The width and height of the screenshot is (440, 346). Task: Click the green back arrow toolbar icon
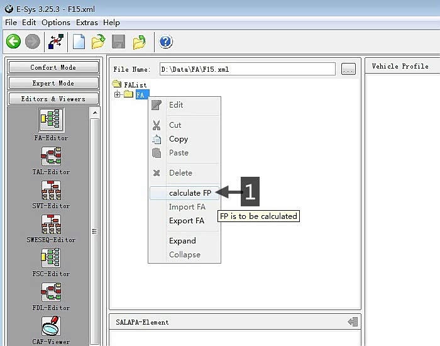pyautogui.click(x=14, y=42)
